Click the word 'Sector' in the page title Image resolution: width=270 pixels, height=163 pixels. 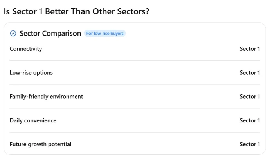point(24,11)
